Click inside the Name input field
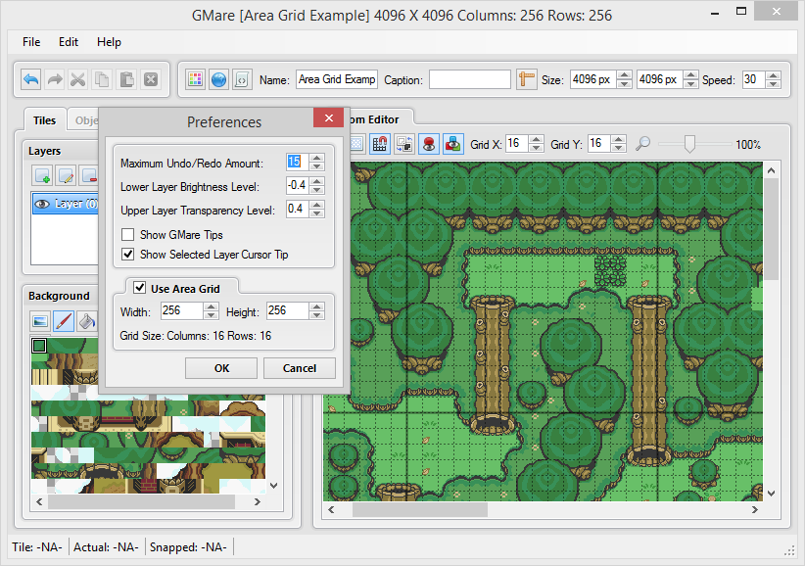Image resolution: width=805 pixels, height=566 pixels. [337, 79]
